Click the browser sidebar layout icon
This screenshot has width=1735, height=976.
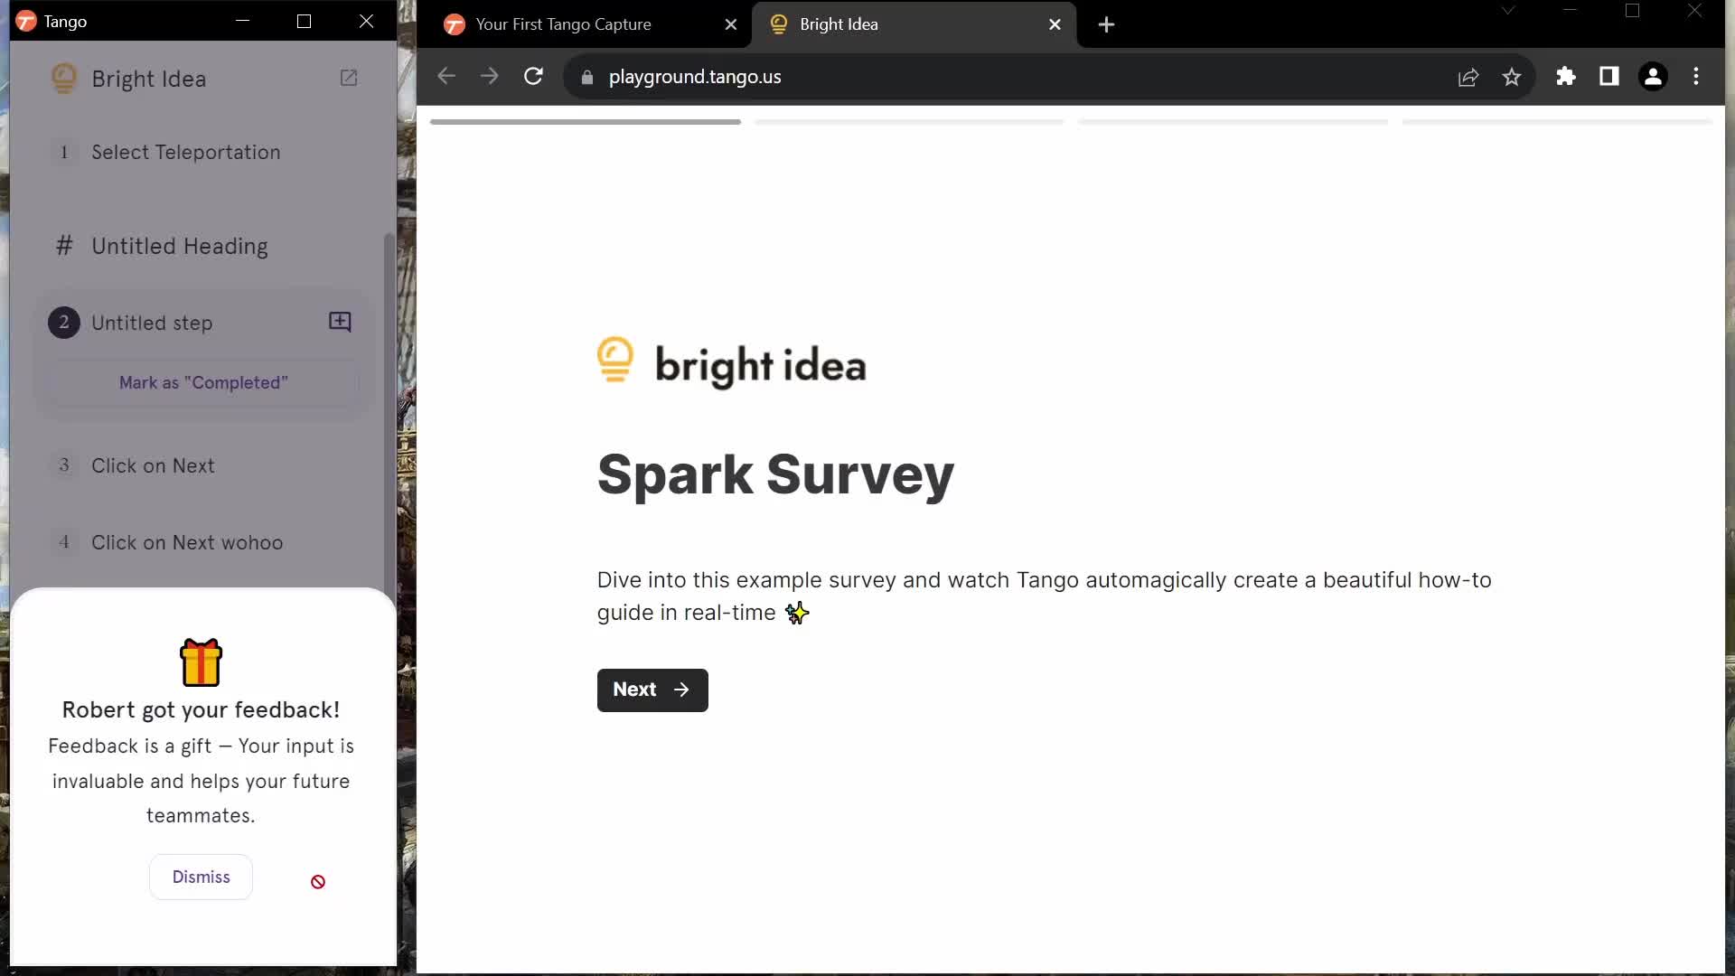click(x=1610, y=76)
